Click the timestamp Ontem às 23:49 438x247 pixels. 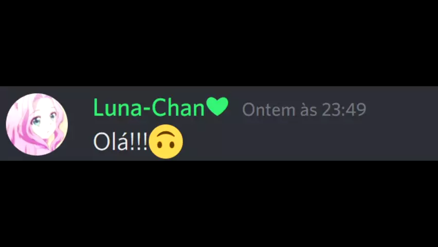coord(304,110)
